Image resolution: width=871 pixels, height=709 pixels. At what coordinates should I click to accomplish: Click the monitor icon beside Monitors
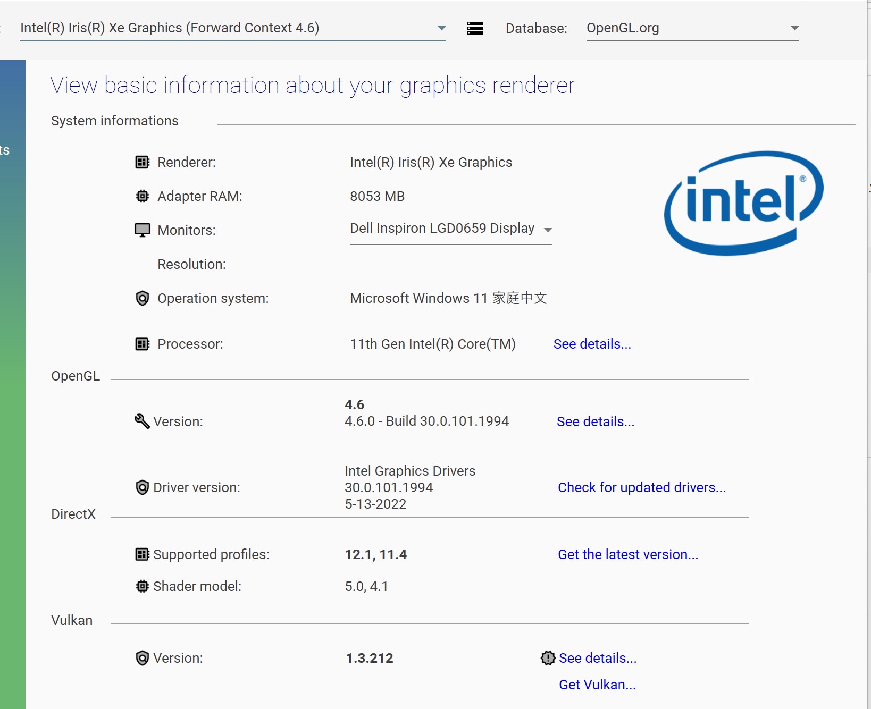click(142, 230)
